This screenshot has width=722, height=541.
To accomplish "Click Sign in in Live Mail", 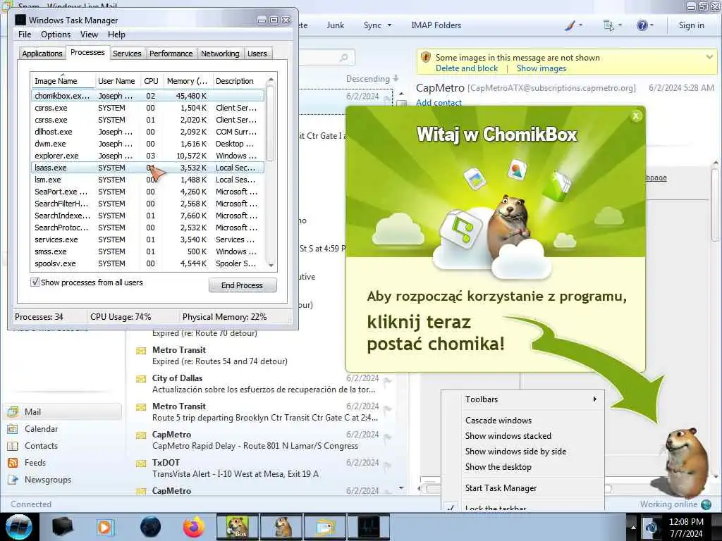I will (691, 25).
